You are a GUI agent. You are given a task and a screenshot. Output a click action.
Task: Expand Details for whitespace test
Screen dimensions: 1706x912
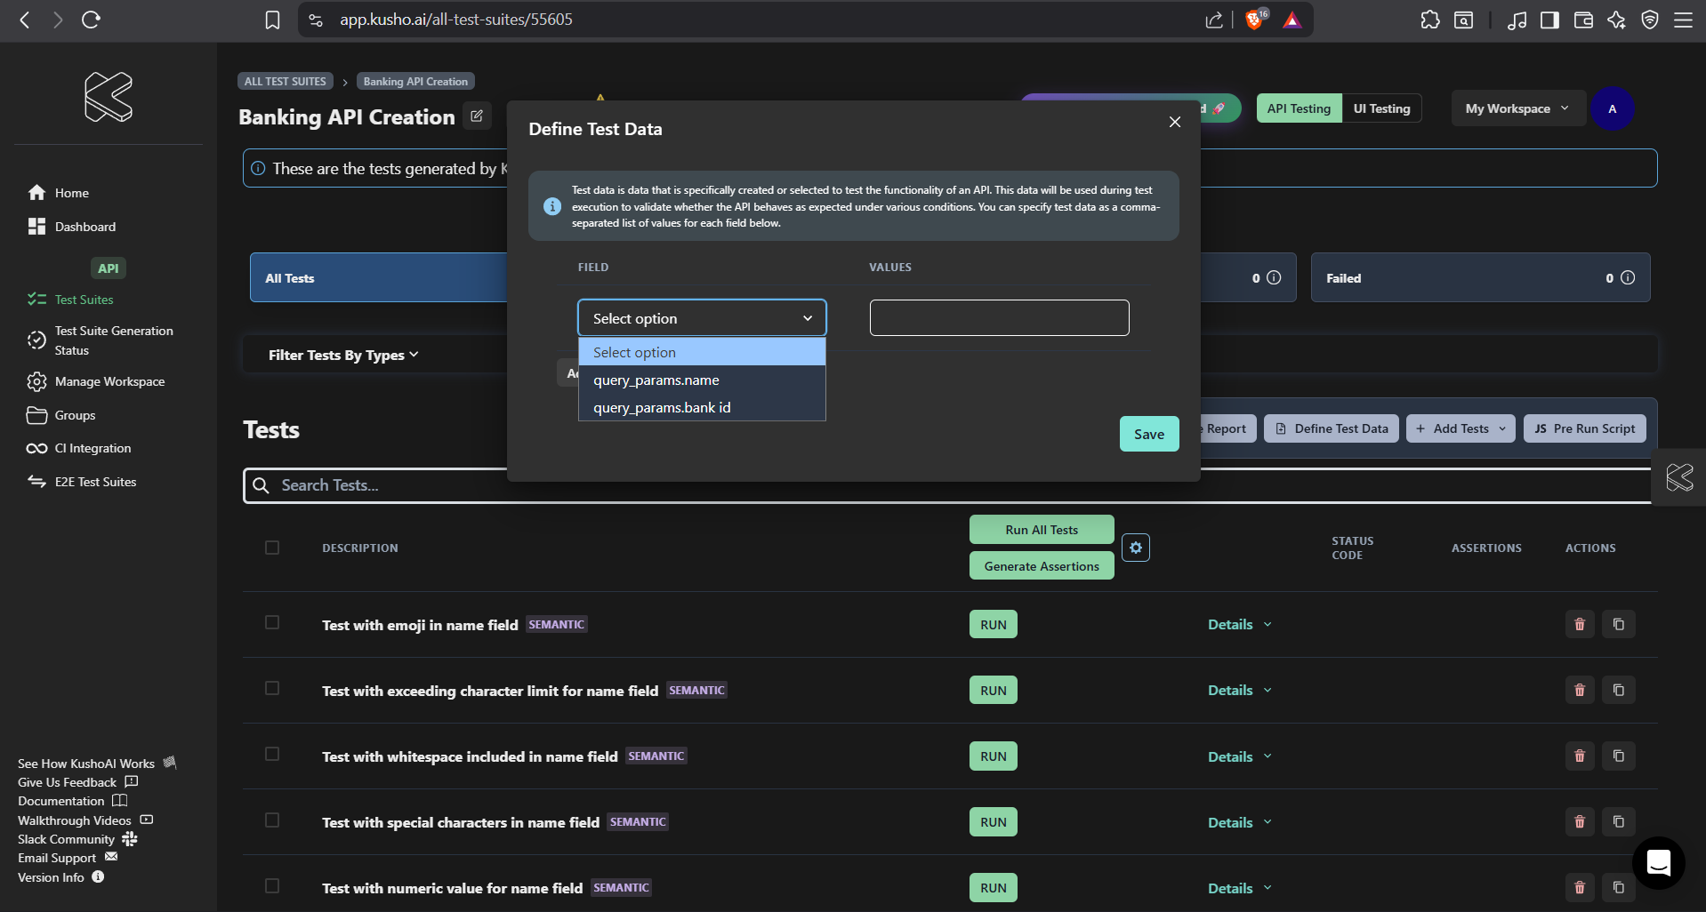click(x=1240, y=756)
